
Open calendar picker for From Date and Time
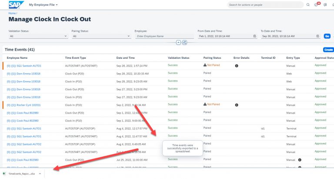[x=254, y=36]
